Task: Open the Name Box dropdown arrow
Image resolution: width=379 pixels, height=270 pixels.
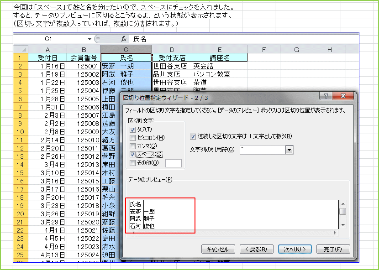Action: (x=89, y=39)
